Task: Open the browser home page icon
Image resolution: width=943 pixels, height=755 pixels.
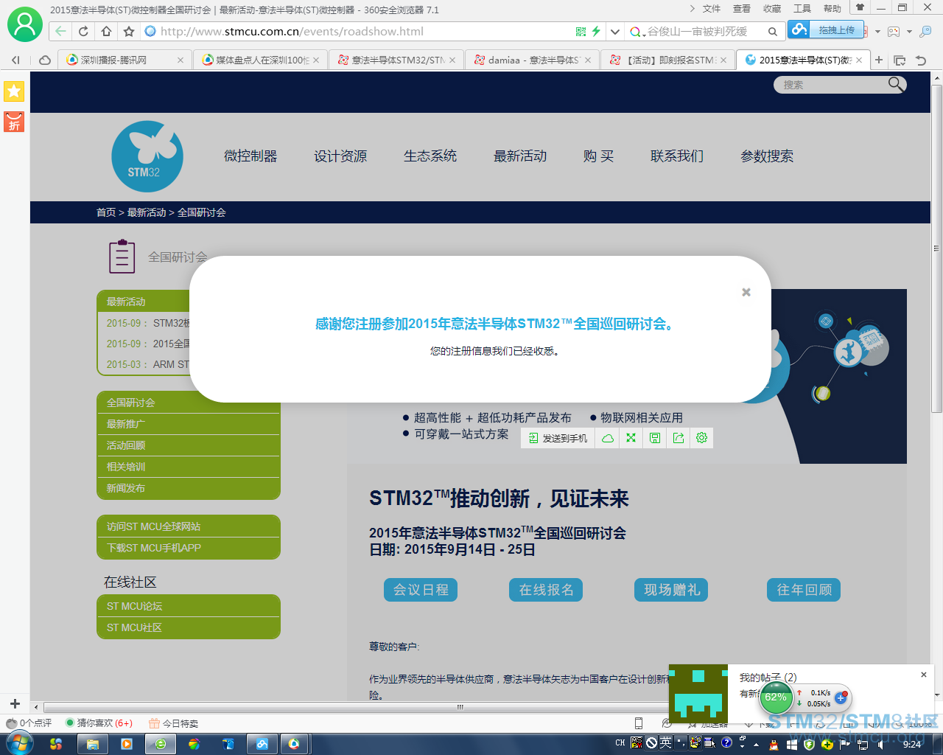Action: (106, 32)
